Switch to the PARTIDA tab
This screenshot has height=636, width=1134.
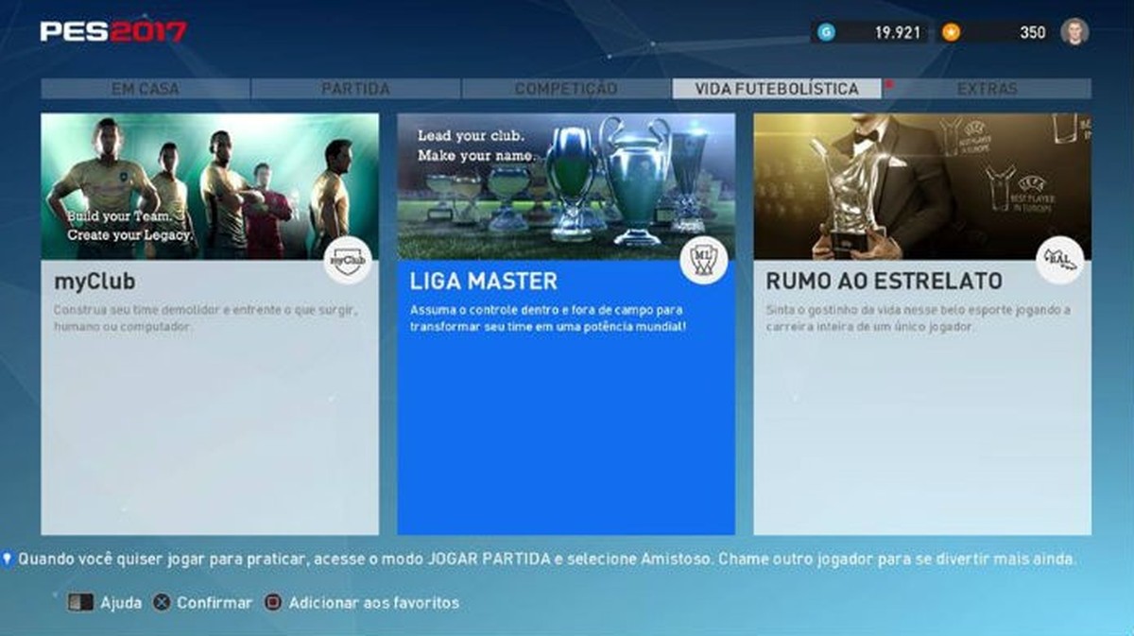click(355, 89)
